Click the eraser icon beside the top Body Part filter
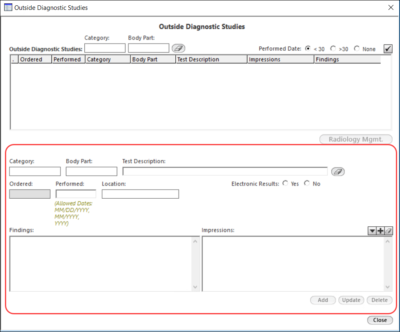 tap(178, 48)
